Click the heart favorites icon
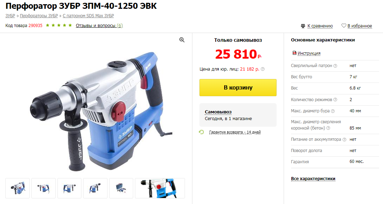 coord(344,26)
